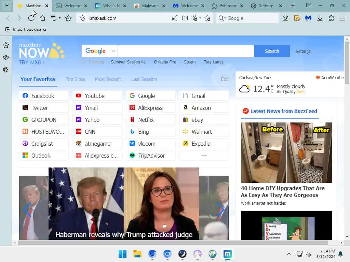The image size is (350, 262).
Task: Close the Maxthon tab
Action: [x=47, y=6]
